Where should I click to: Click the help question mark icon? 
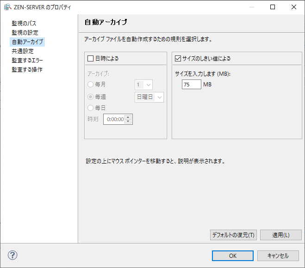click(x=12, y=256)
